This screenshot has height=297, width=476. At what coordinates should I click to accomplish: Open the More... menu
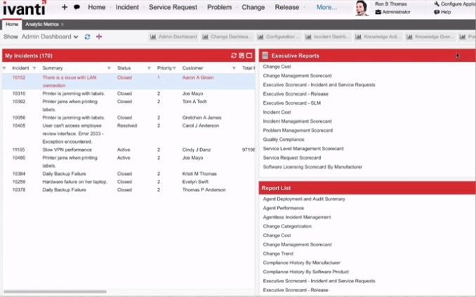click(326, 7)
